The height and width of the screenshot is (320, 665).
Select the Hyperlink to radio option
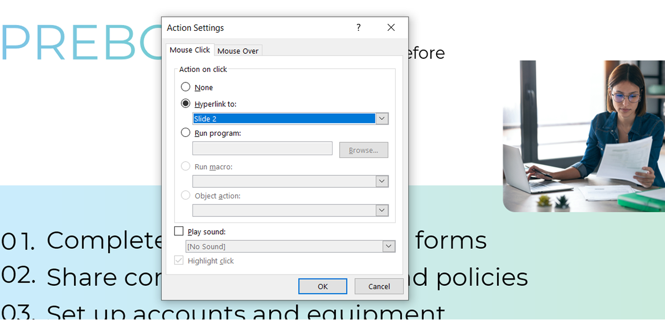[186, 104]
